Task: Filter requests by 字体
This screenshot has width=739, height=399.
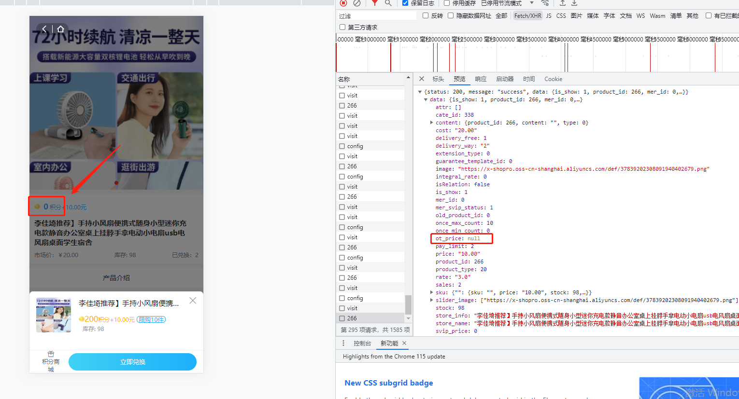Action: click(610, 15)
